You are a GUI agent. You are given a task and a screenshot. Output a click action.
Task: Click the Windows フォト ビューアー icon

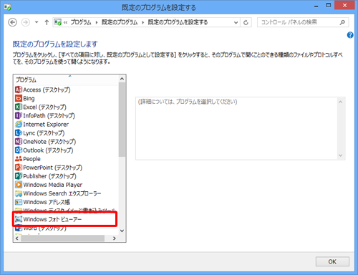(x=19, y=219)
